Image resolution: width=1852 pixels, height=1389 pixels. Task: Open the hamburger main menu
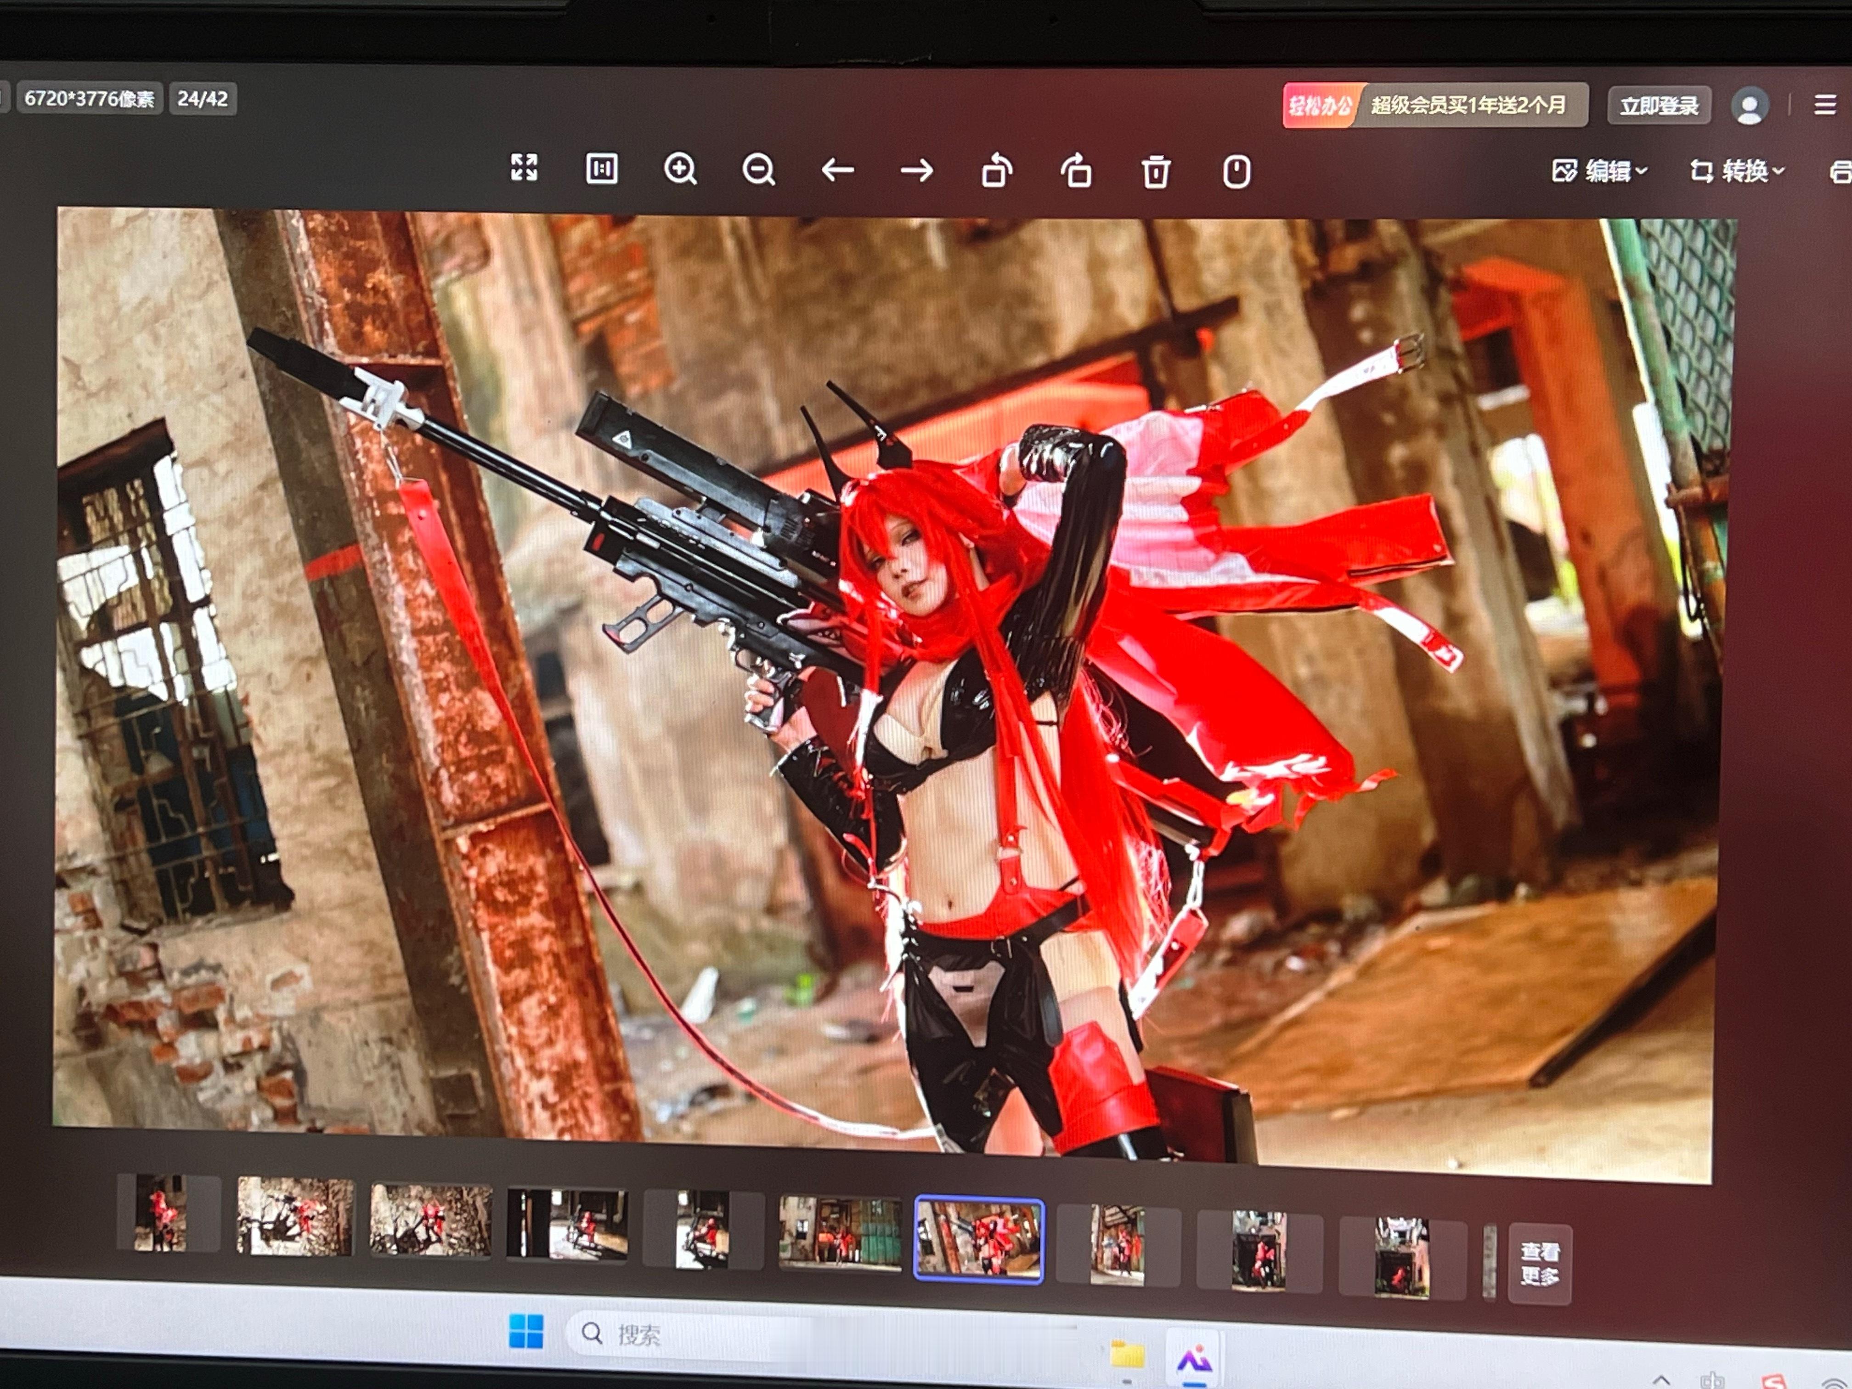click(x=1825, y=105)
